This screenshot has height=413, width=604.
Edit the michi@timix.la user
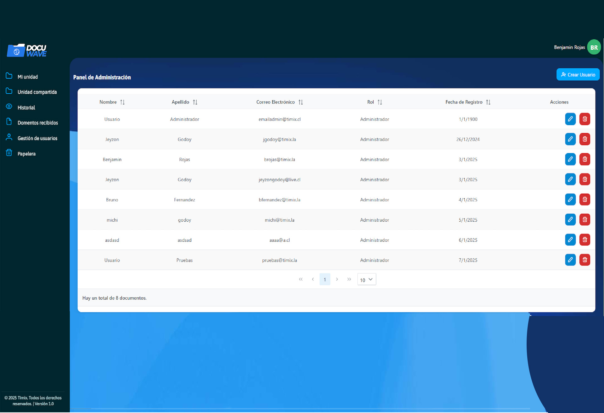click(570, 220)
